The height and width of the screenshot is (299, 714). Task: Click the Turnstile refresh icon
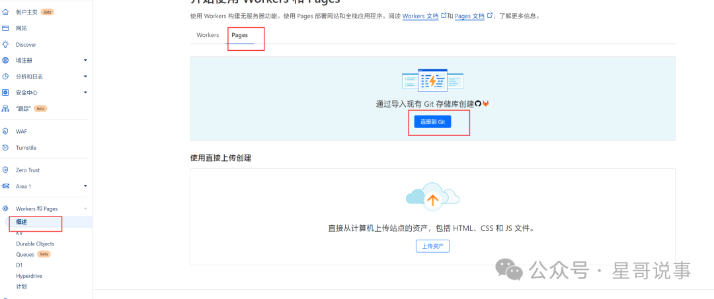(x=5, y=148)
